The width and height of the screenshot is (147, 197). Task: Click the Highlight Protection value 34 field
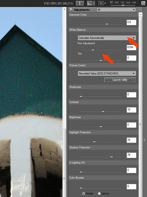[131, 140]
